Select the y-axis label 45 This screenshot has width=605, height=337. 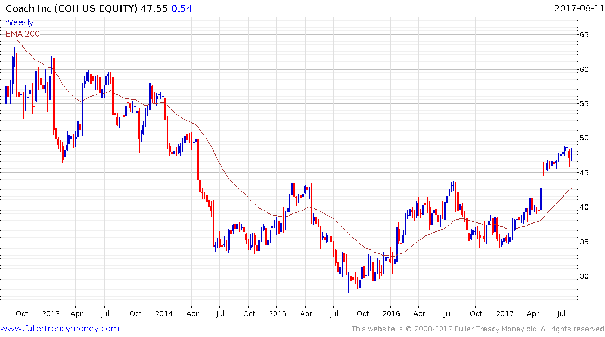[x=584, y=172]
